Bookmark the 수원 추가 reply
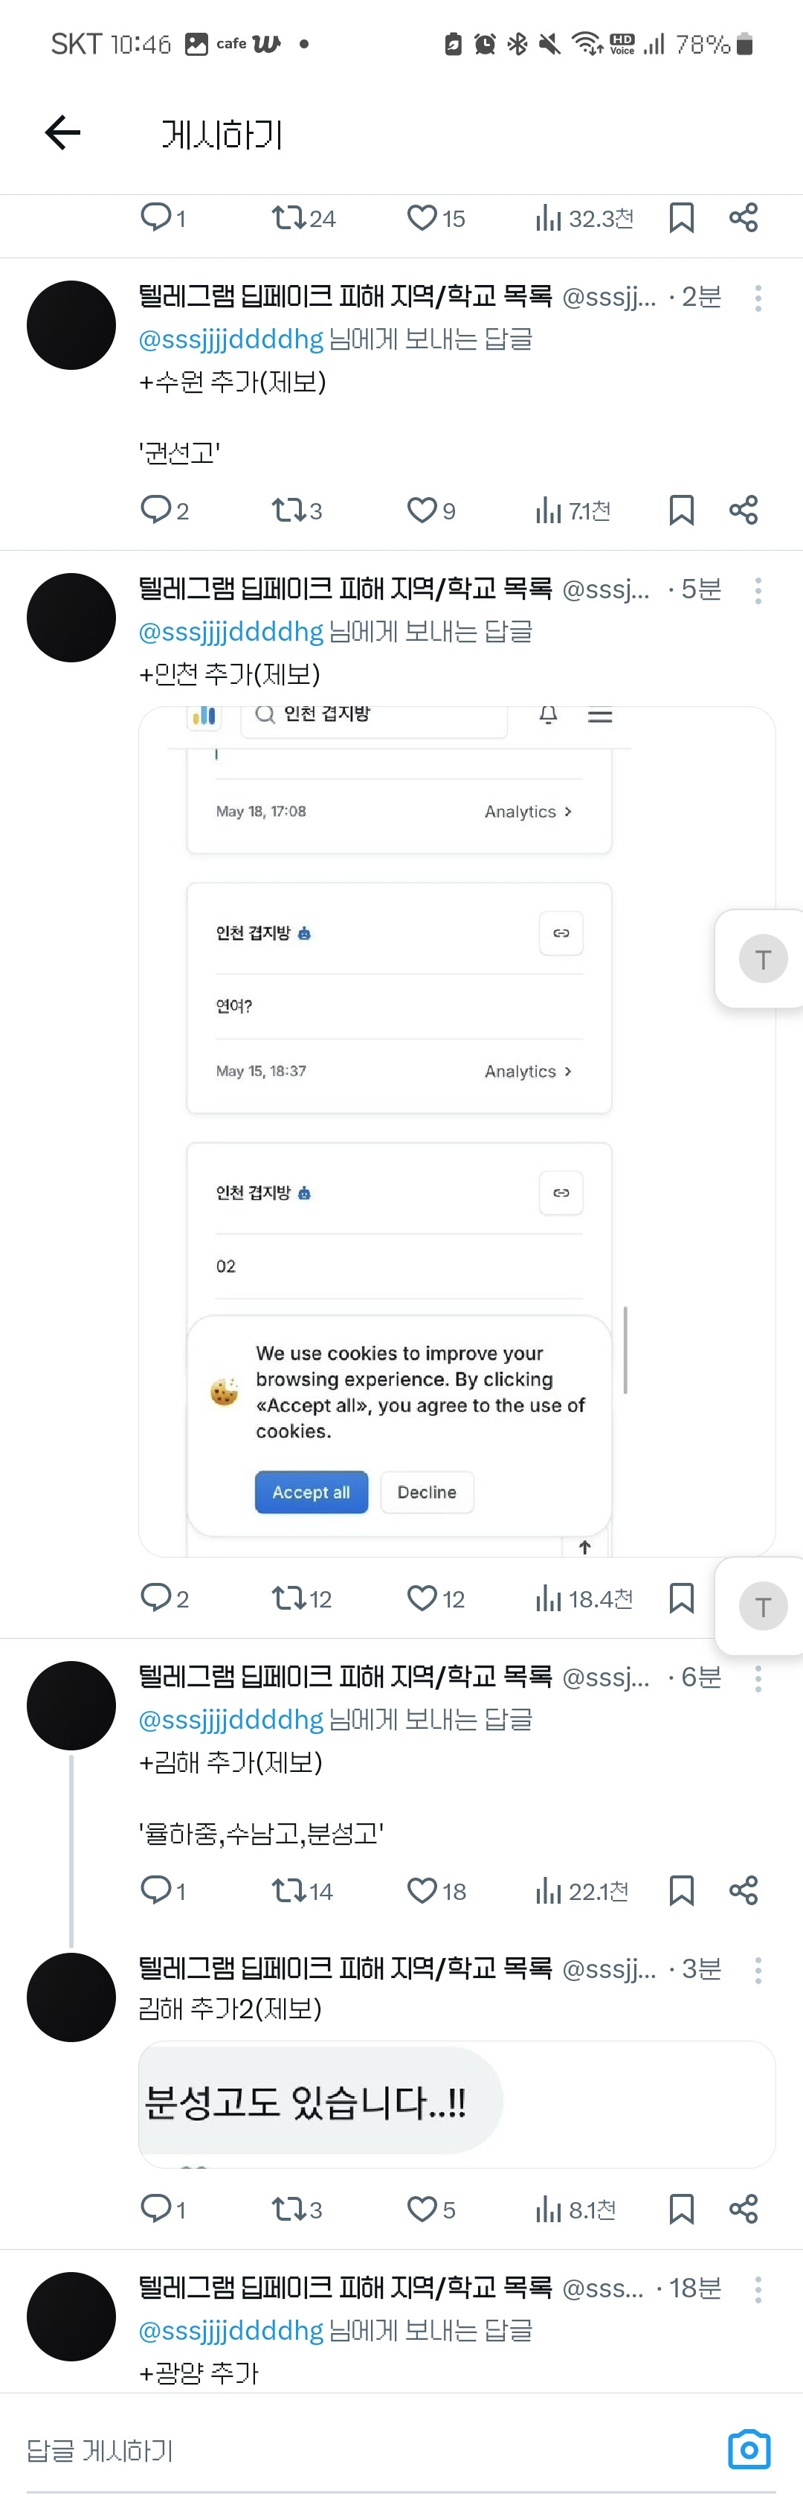 point(682,511)
